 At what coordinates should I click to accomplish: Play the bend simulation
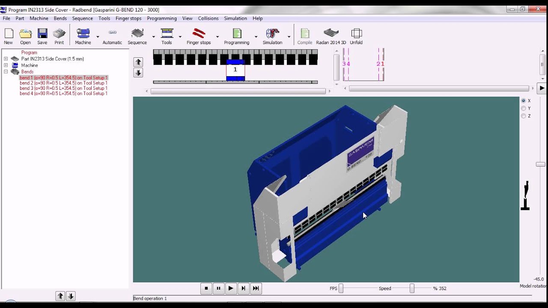point(231,288)
